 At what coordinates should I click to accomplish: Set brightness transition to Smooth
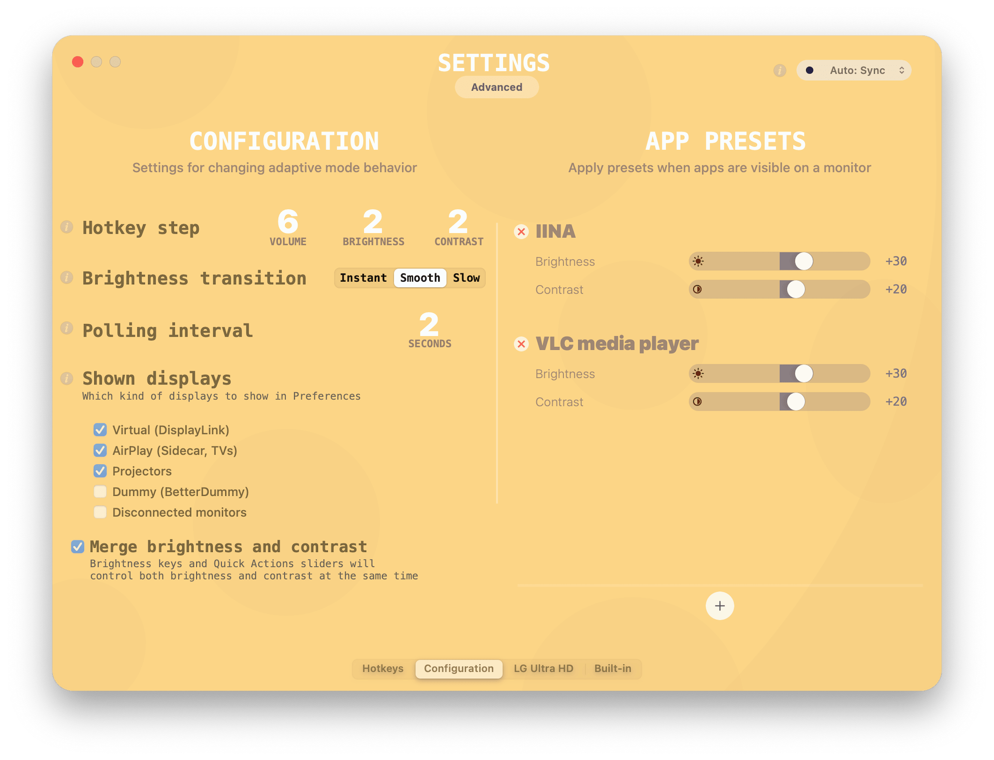pyautogui.click(x=420, y=278)
